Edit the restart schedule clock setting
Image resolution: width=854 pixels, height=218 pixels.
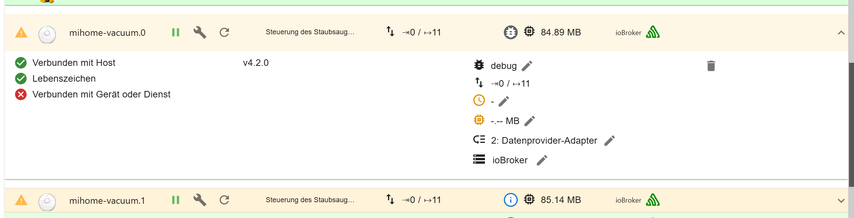tap(504, 101)
